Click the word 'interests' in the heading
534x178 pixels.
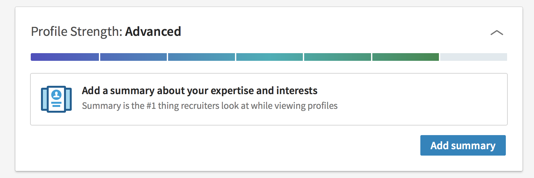click(x=297, y=91)
